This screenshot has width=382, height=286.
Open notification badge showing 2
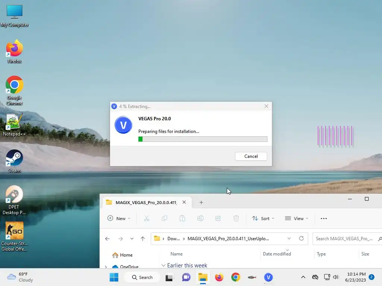(x=372, y=277)
